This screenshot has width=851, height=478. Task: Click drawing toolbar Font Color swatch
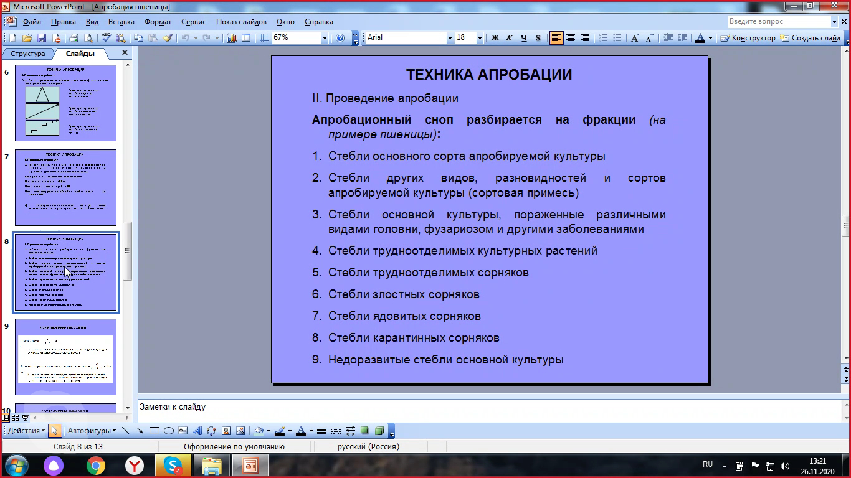[301, 431]
